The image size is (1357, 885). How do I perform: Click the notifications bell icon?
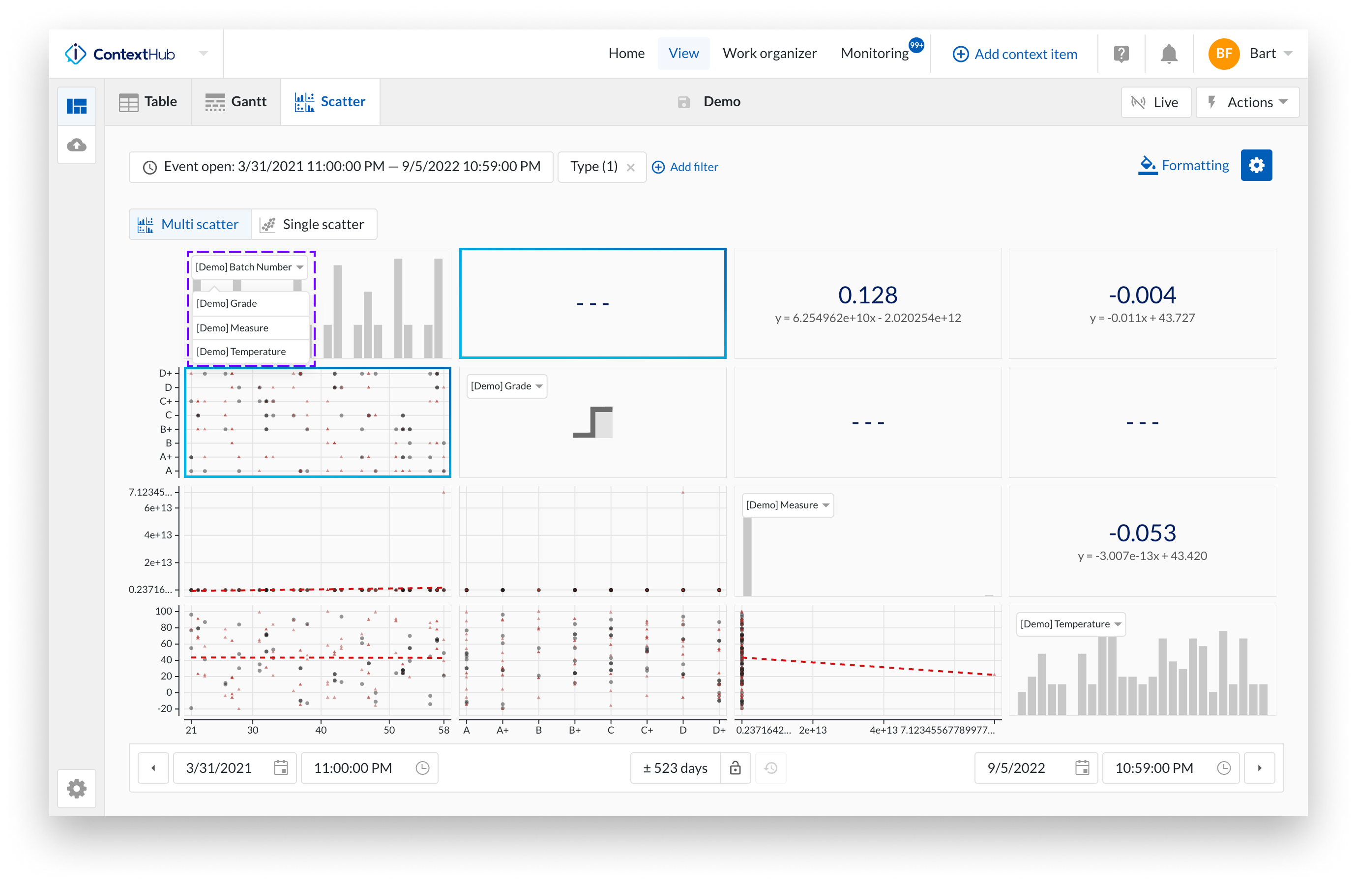1168,54
